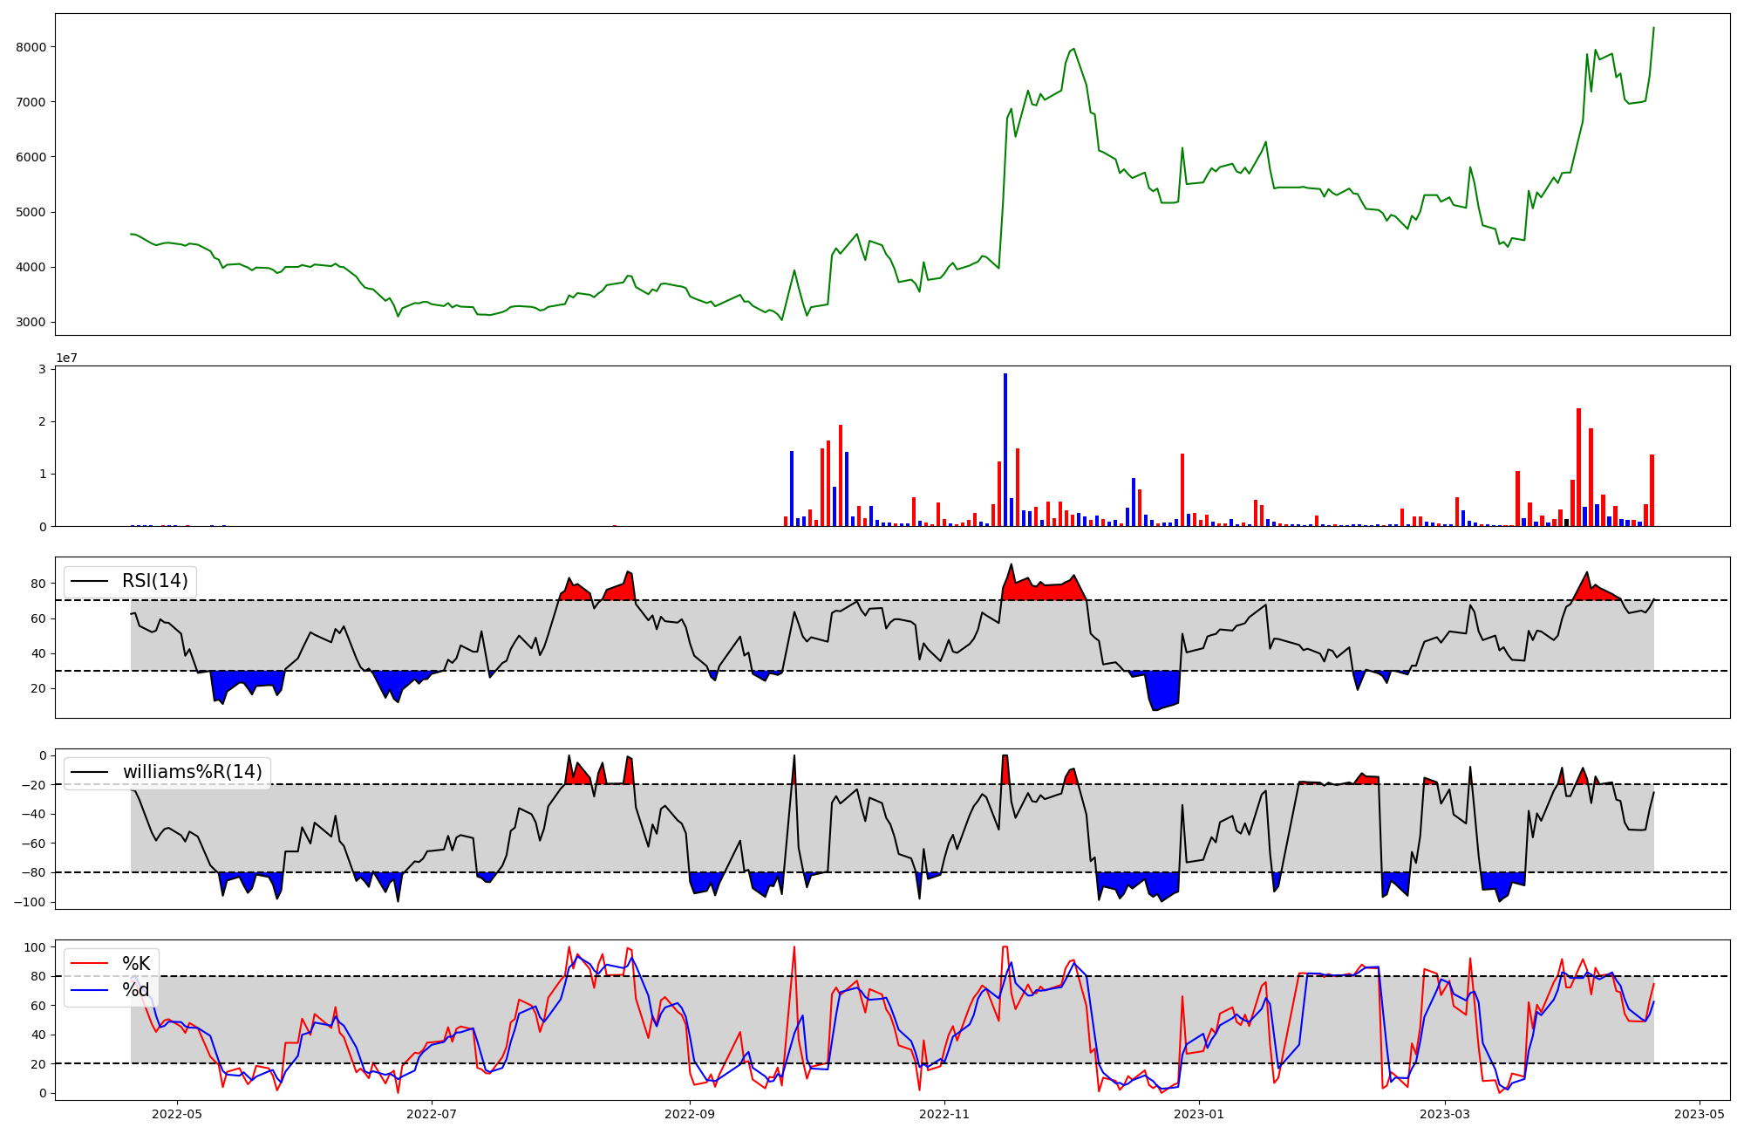Click the 4000 price axis tick
This screenshot has width=1744, height=1134.
(31, 267)
